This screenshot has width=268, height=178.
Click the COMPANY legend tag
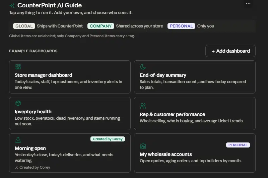(x=101, y=26)
